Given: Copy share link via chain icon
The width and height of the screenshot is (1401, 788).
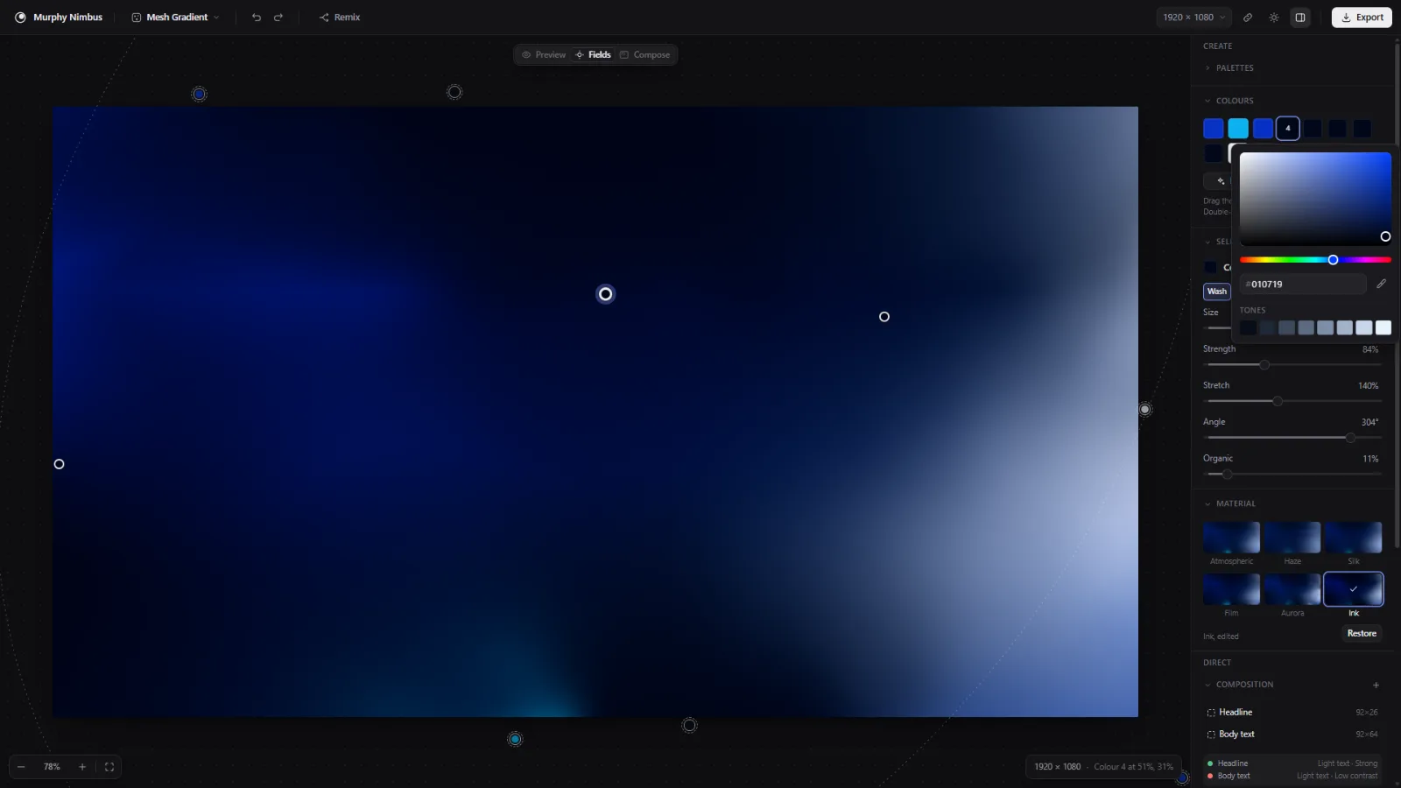Looking at the screenshot, I should tap(1248, 18).
